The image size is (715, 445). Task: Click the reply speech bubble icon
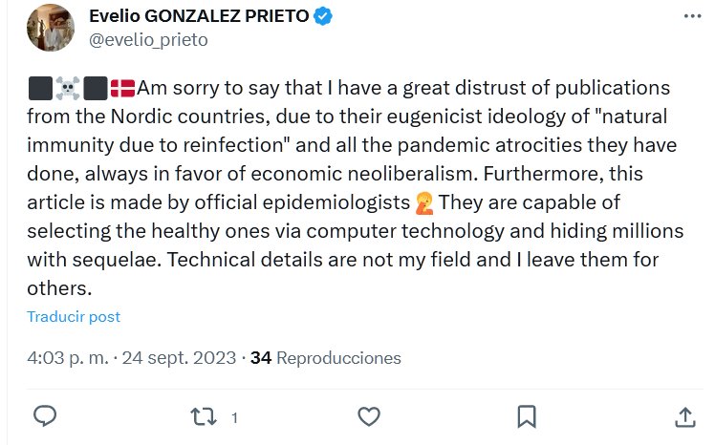tap(45, 416)
